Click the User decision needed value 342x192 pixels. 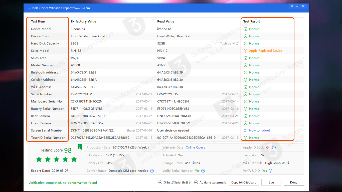(173, 130)
